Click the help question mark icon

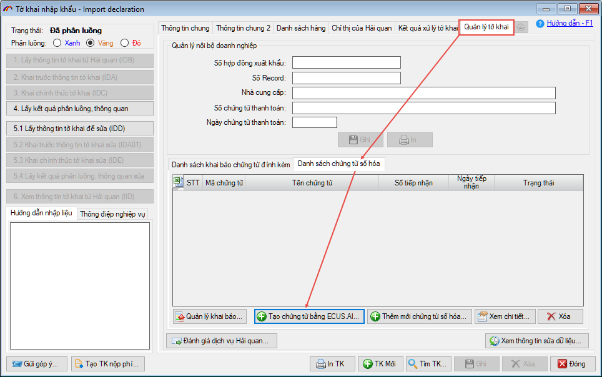pyautogui.click(x=540, y=24)
